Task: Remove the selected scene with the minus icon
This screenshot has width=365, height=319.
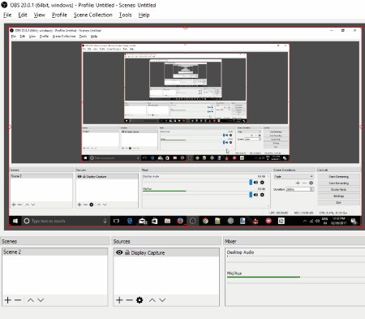Action: tap(18, 300)
